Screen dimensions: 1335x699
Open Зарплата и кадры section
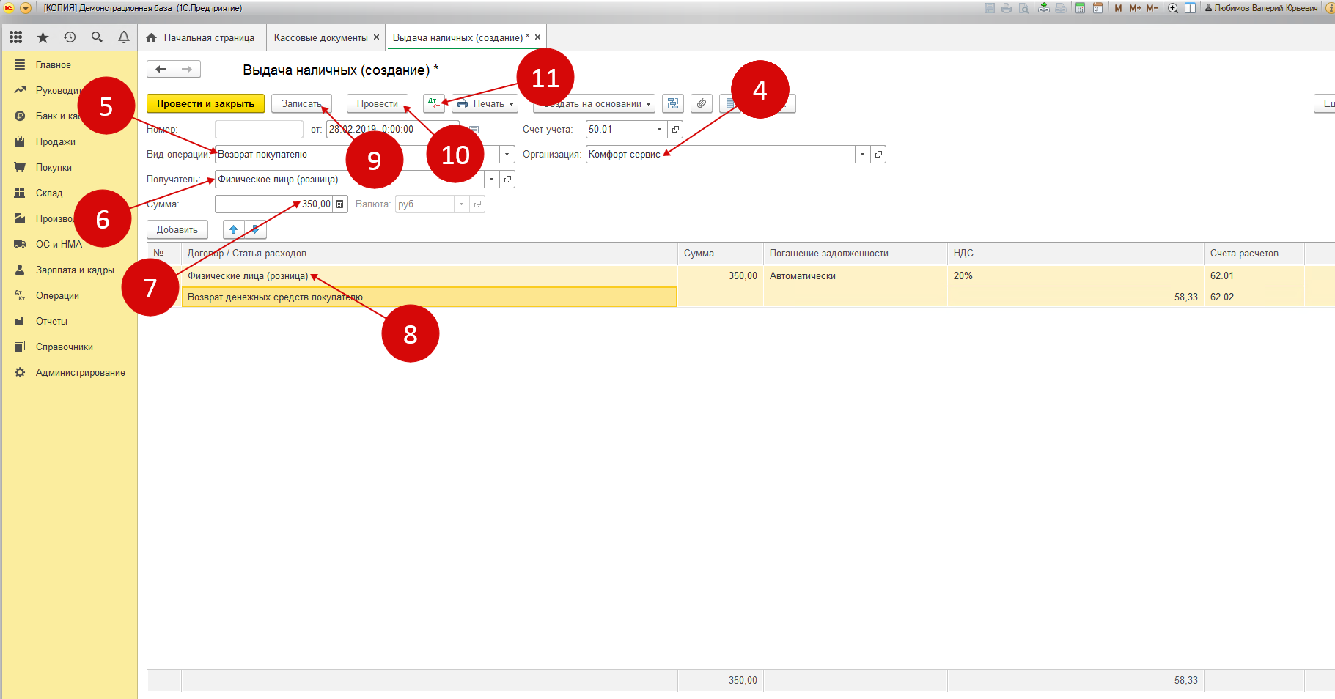coord(75,270)
